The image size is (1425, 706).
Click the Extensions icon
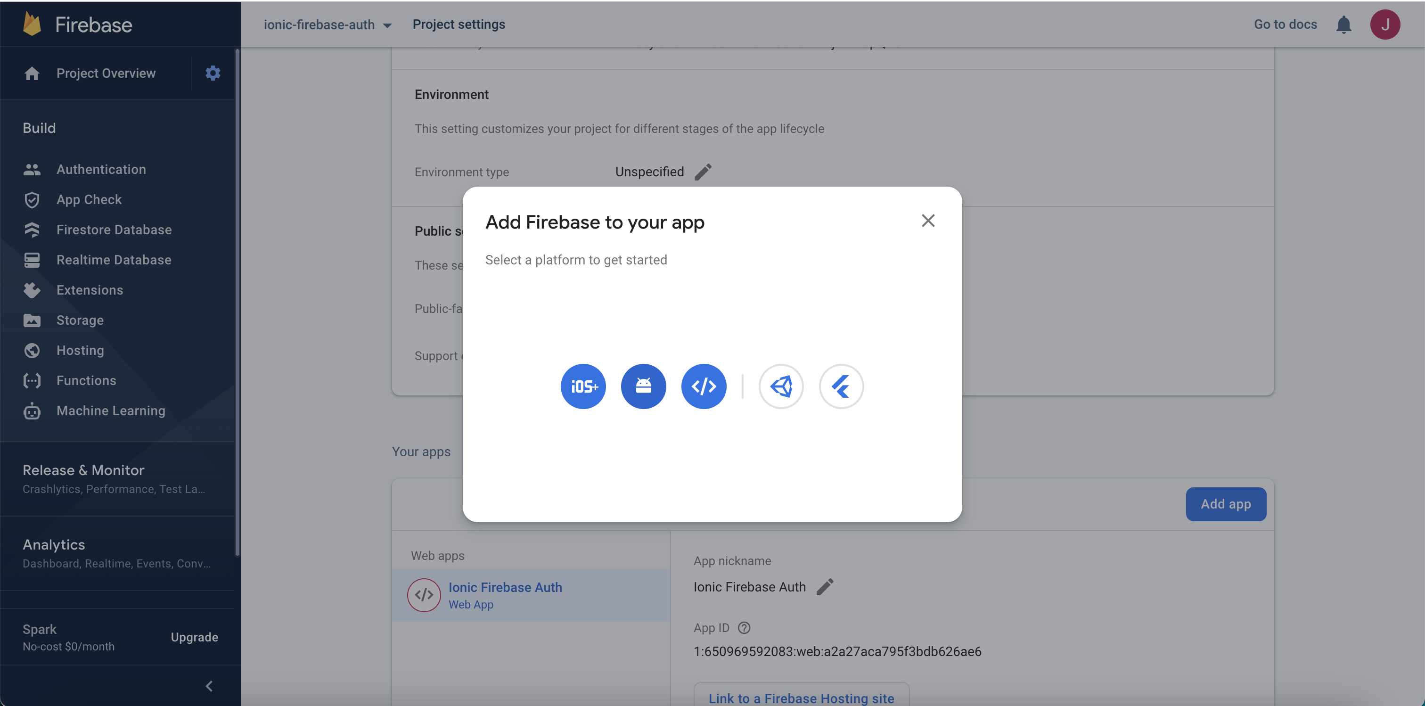(x=32, y=290)
